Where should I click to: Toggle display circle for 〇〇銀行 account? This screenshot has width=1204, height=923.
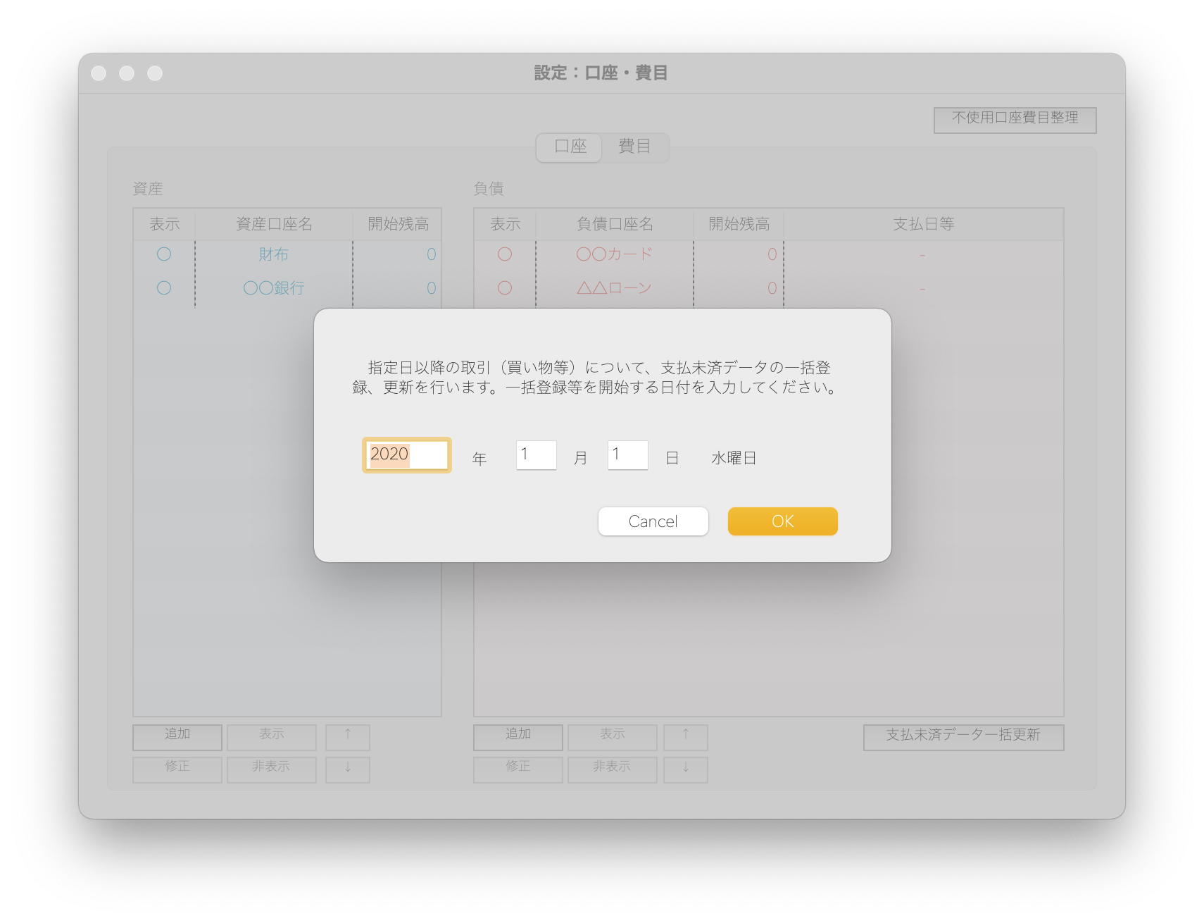(164, 288)
